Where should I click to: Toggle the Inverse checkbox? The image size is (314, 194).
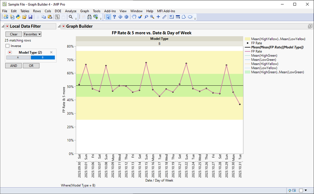point(8,46)
